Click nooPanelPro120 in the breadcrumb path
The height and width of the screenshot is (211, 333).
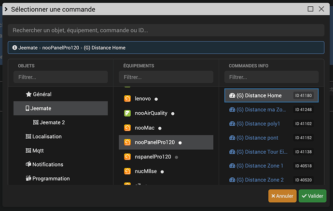click(x=60, y=48)
